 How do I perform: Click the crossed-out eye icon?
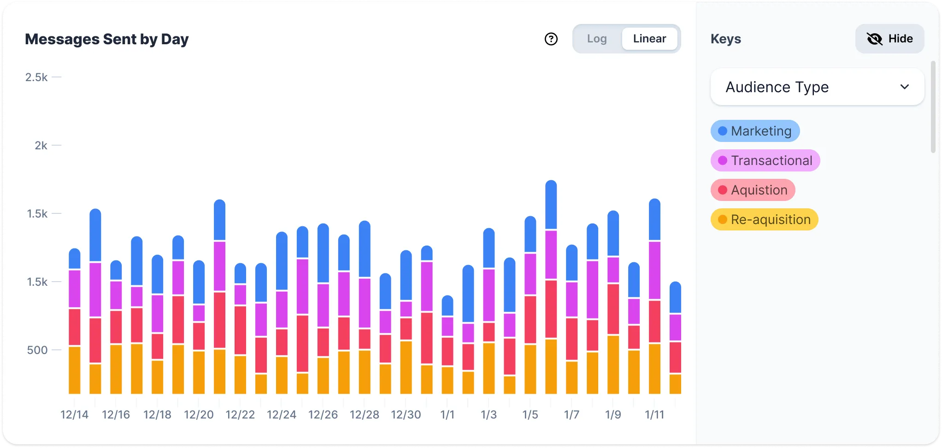(x=874, y=39)
